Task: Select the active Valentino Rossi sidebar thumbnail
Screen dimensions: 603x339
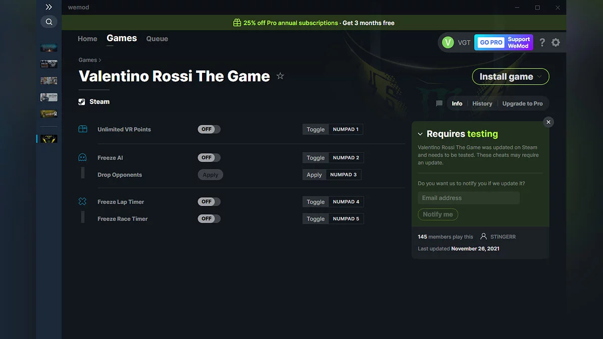Action: point(49,139)
